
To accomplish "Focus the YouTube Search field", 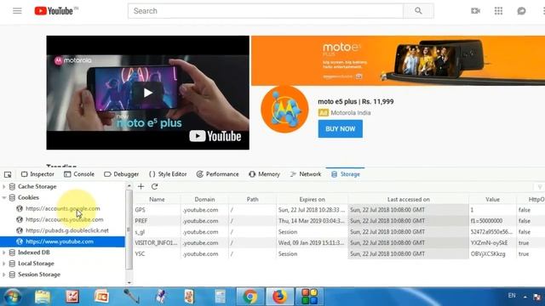I will click(x=266, y=11).
